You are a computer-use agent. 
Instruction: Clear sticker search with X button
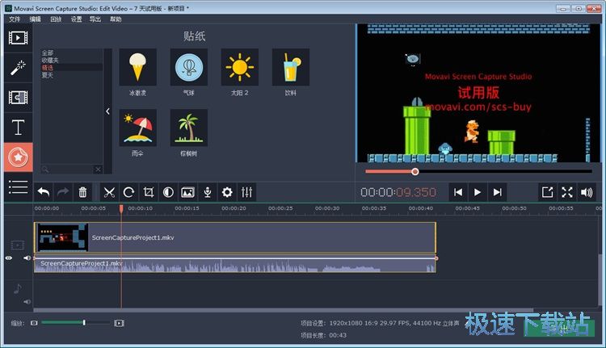coord(98,170)
